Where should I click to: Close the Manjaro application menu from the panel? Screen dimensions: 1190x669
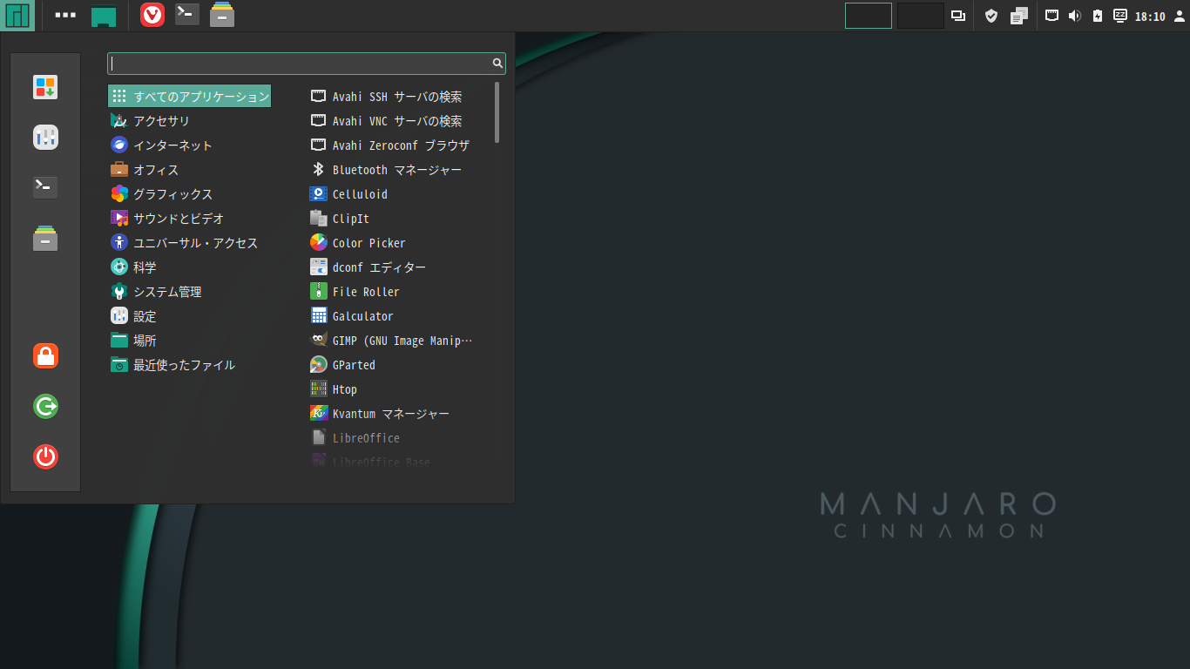[x=17, y=16]
